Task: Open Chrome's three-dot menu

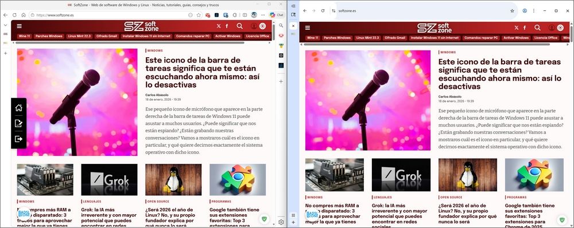Action: pos(534,10)
